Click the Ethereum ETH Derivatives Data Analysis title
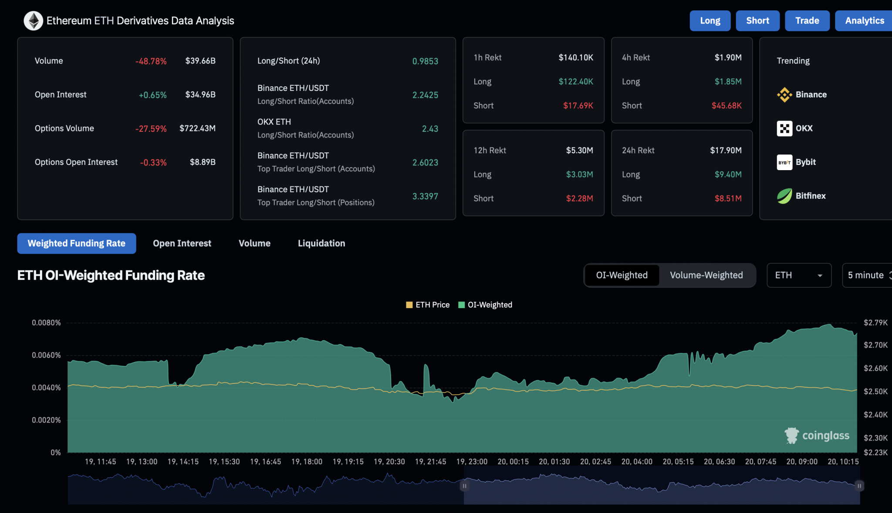892x513 pixels. click(140, 20)
